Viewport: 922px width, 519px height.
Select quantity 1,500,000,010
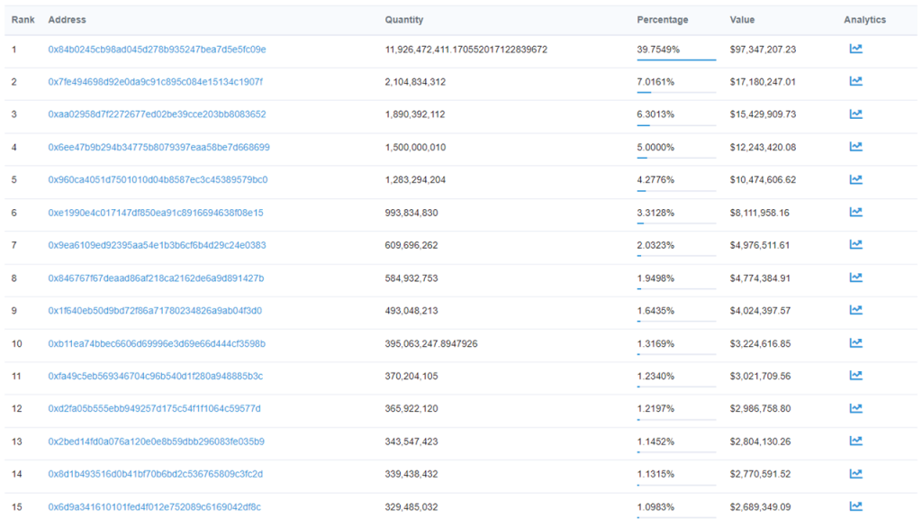(415, 147)
